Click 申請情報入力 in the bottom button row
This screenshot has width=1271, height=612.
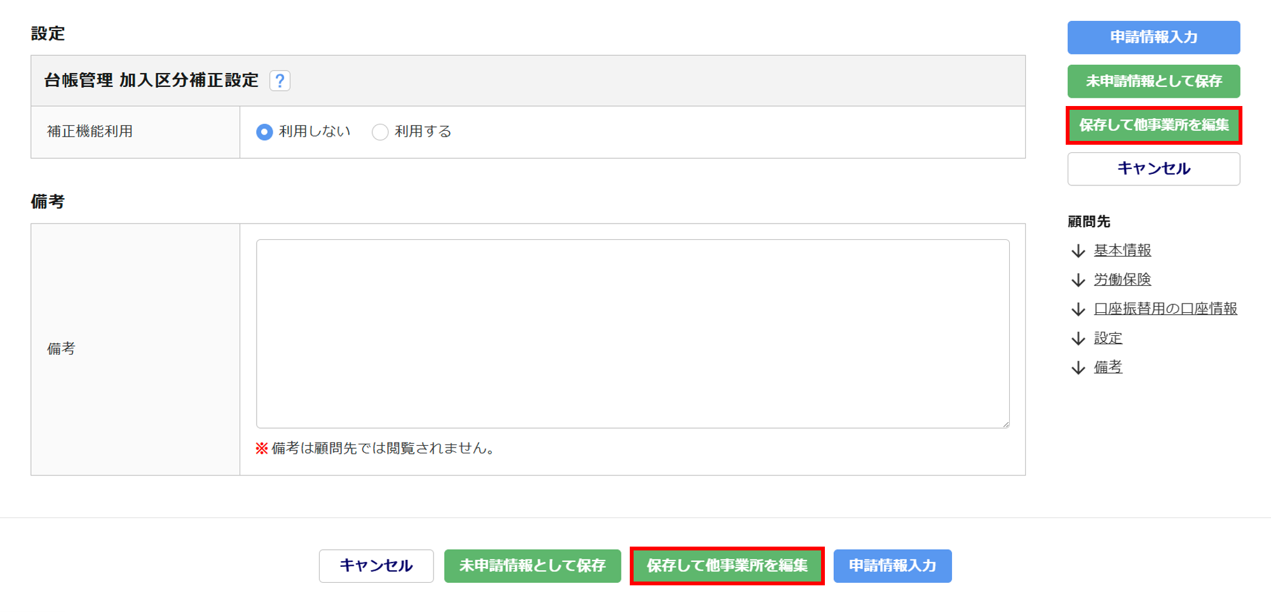click(x=892, y=566)
